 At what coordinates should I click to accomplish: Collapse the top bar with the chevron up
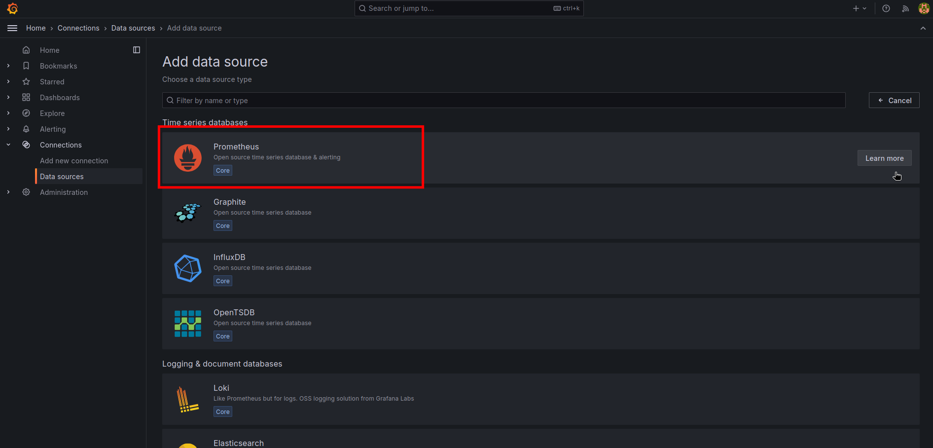pos(923,28)
